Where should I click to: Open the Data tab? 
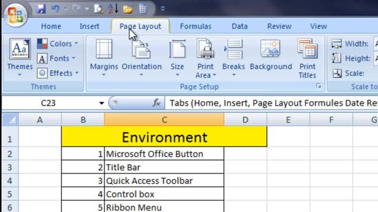[240, 26]
